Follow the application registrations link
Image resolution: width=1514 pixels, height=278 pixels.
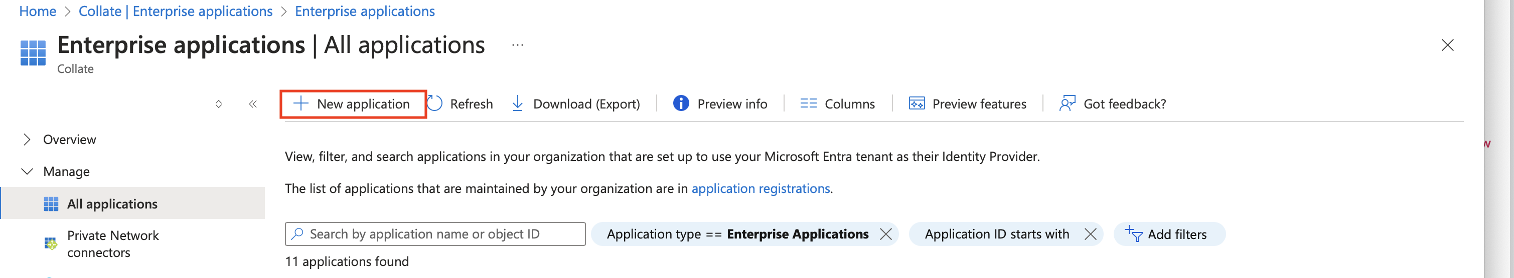(760, 188)
